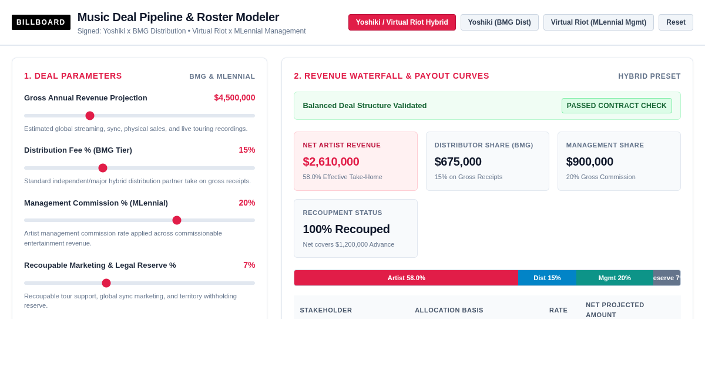Image resolution: width=705 pixels, height=370 pixels.
Task: Click the $4,500,000 revenue value
Action: (234, 97)
